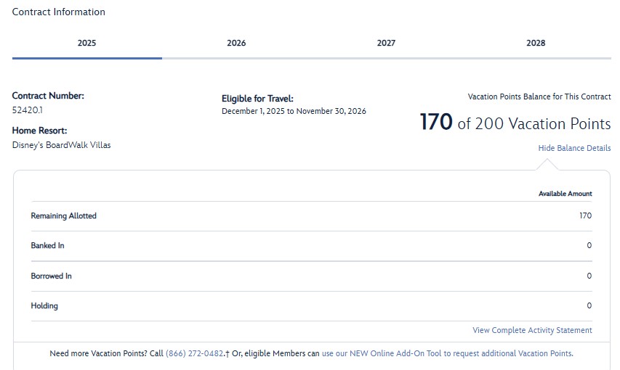Image resolution: width=620 pixels, height=370 pixels.
Task: Click the Holding row label
Action: tap(44, 306)
